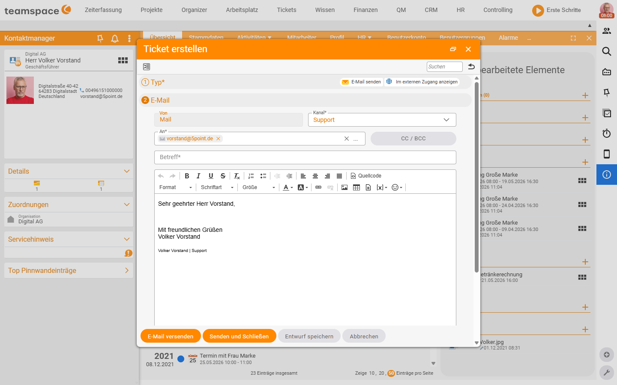Open the Format dropdown
The width and height of the screenshot is (617, 385).
175,187
